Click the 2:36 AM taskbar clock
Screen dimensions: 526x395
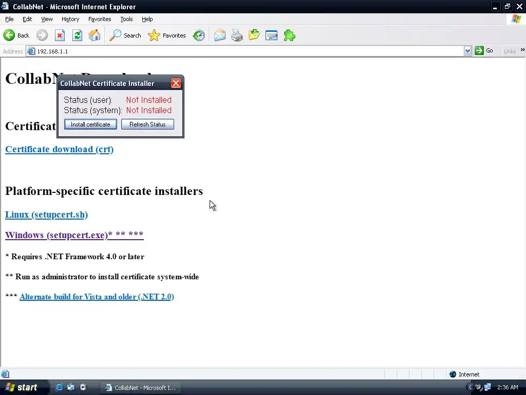(508, 387)
